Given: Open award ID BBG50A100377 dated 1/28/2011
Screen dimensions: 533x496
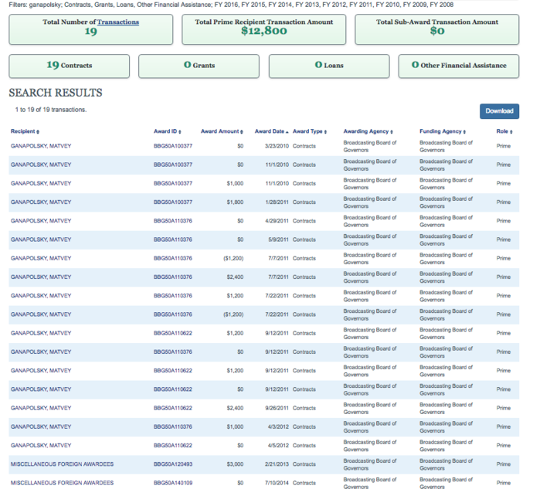Looking at the screenshot, I should [173, 202].
